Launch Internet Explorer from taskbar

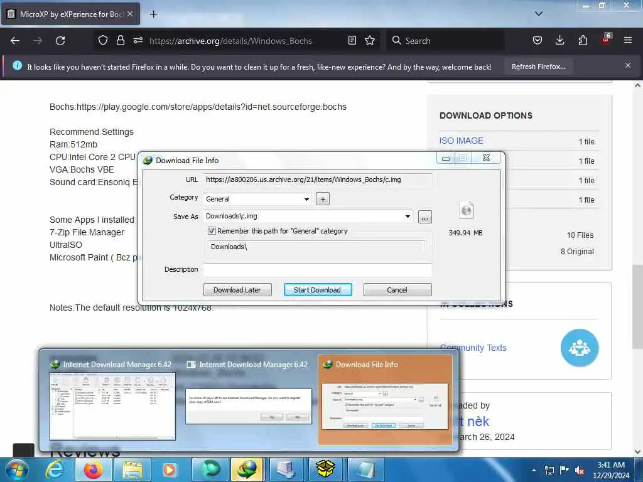[54, 469]
